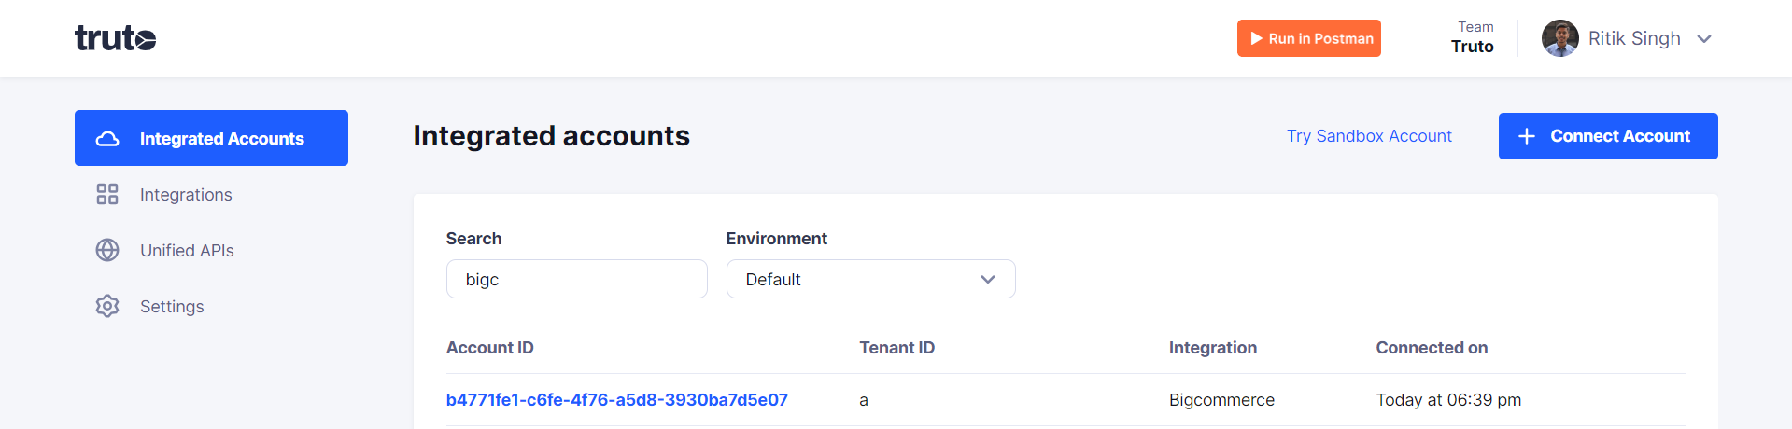This screenshot has height=429, width=1792.
Task: Click the plus icon on Connect Account
Action: pyautogui.click(x=1527, y=136)
